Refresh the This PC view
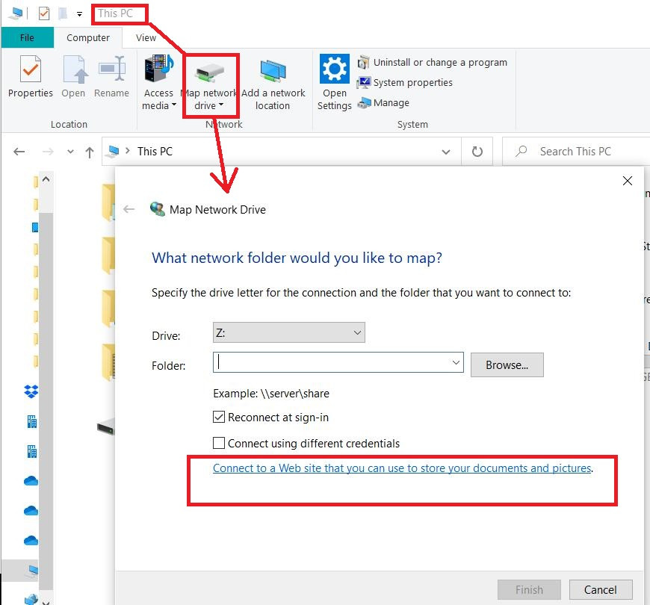This screenshot has width=650, height=605. 477,152
